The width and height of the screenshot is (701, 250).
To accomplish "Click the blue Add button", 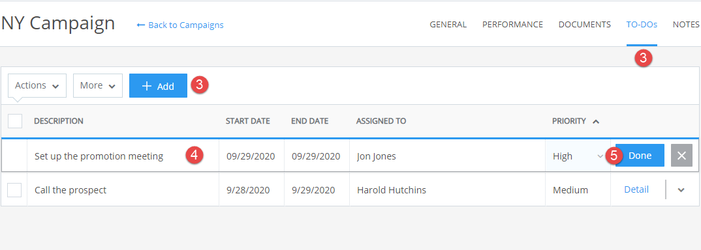I will (158, 85).
